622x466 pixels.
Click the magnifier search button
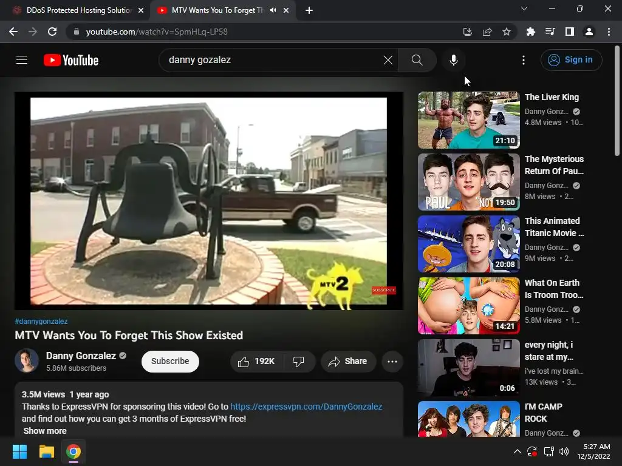point(417,60)
